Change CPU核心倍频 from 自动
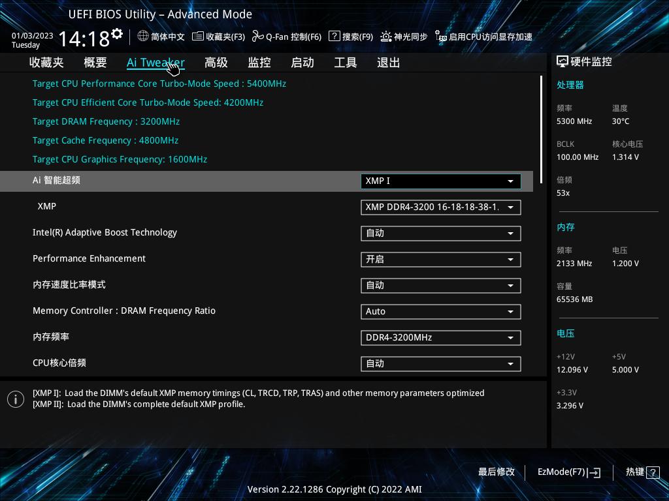The image size is (669, 501). click(x=440, y=363)
